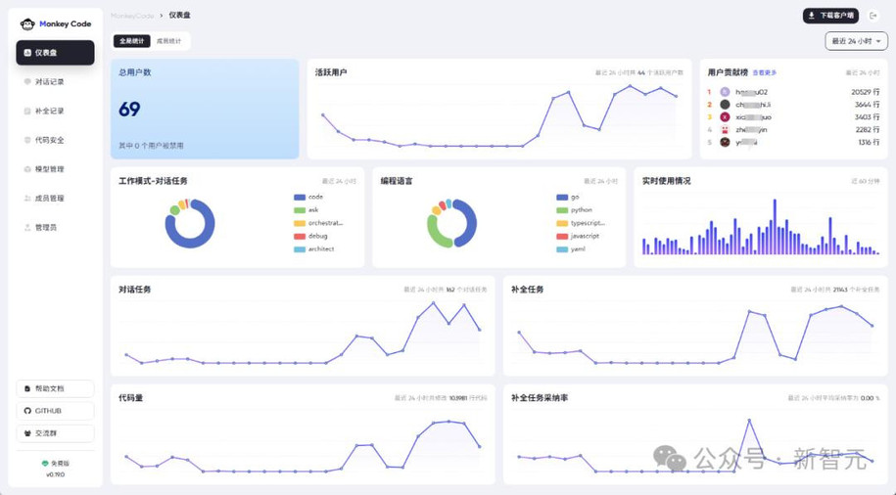Click the green python legend color swatch

point(562,210)
